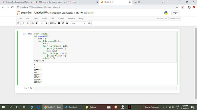Open Microsoft Edge from taskbar
The width and height of the screenshot is (197, 110).
click(39, 107)
